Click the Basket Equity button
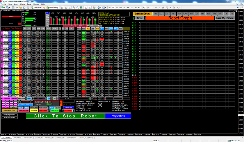This screenshot has width=244, height=142. 142,14
